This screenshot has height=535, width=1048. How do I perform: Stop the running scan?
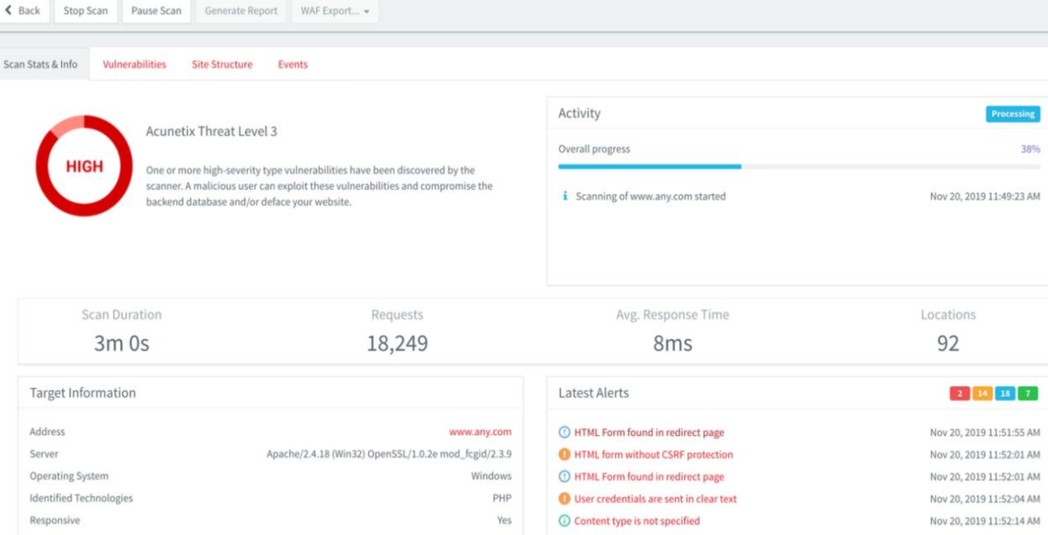point(86,11)
